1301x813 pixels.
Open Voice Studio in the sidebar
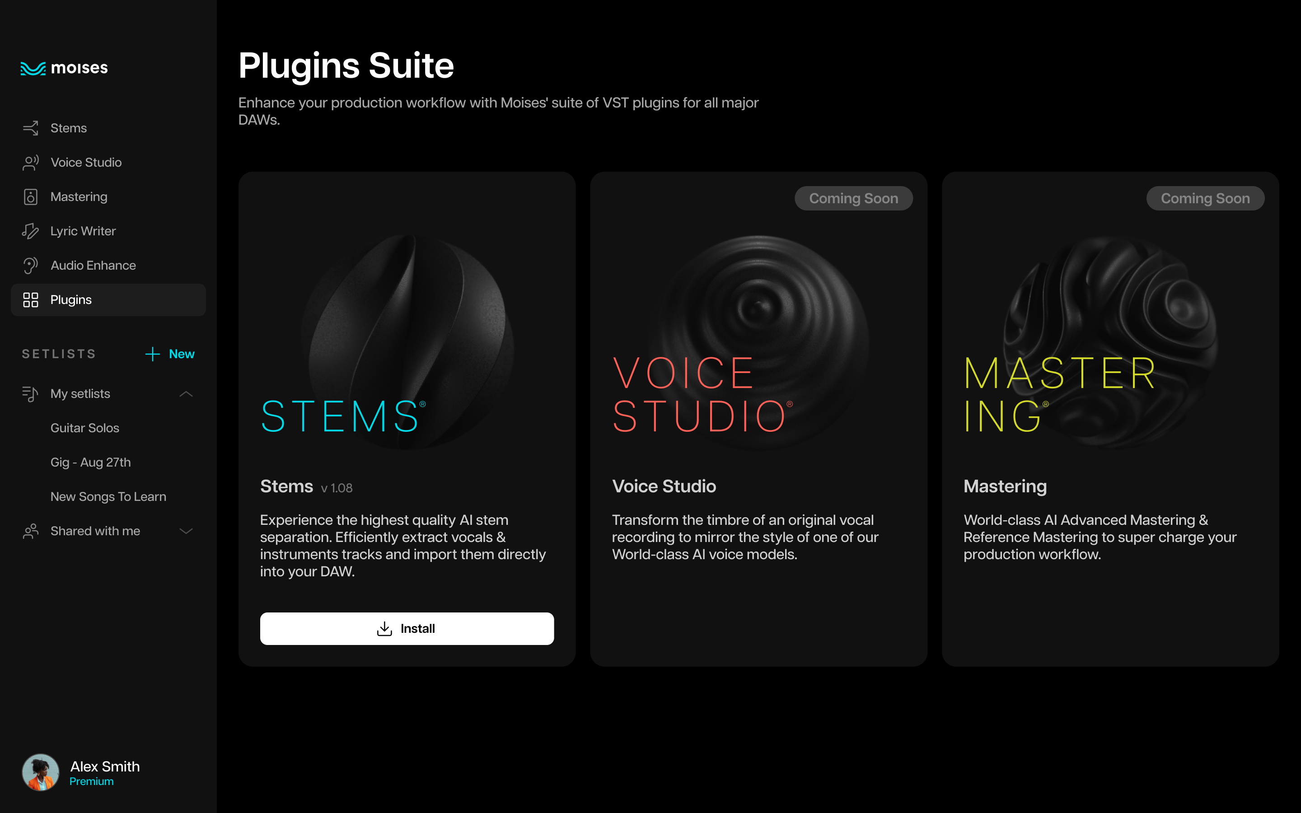click(x=108, y=163)
